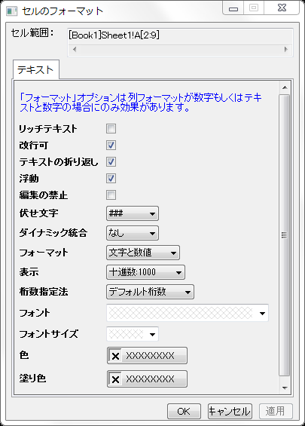Open the 塗り色 fill color picker
The height and width of the screenshot is (426, 305).
coord(147,379)
